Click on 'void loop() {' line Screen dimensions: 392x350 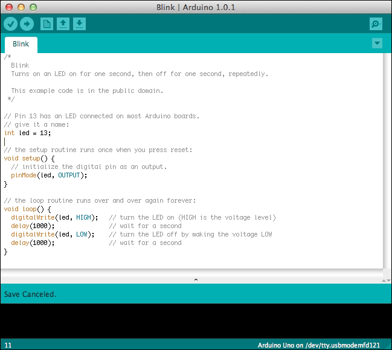(28, 209)
